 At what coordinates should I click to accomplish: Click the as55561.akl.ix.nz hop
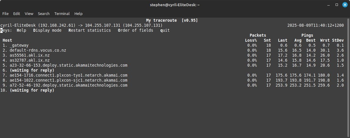click(x=30, y=55)
